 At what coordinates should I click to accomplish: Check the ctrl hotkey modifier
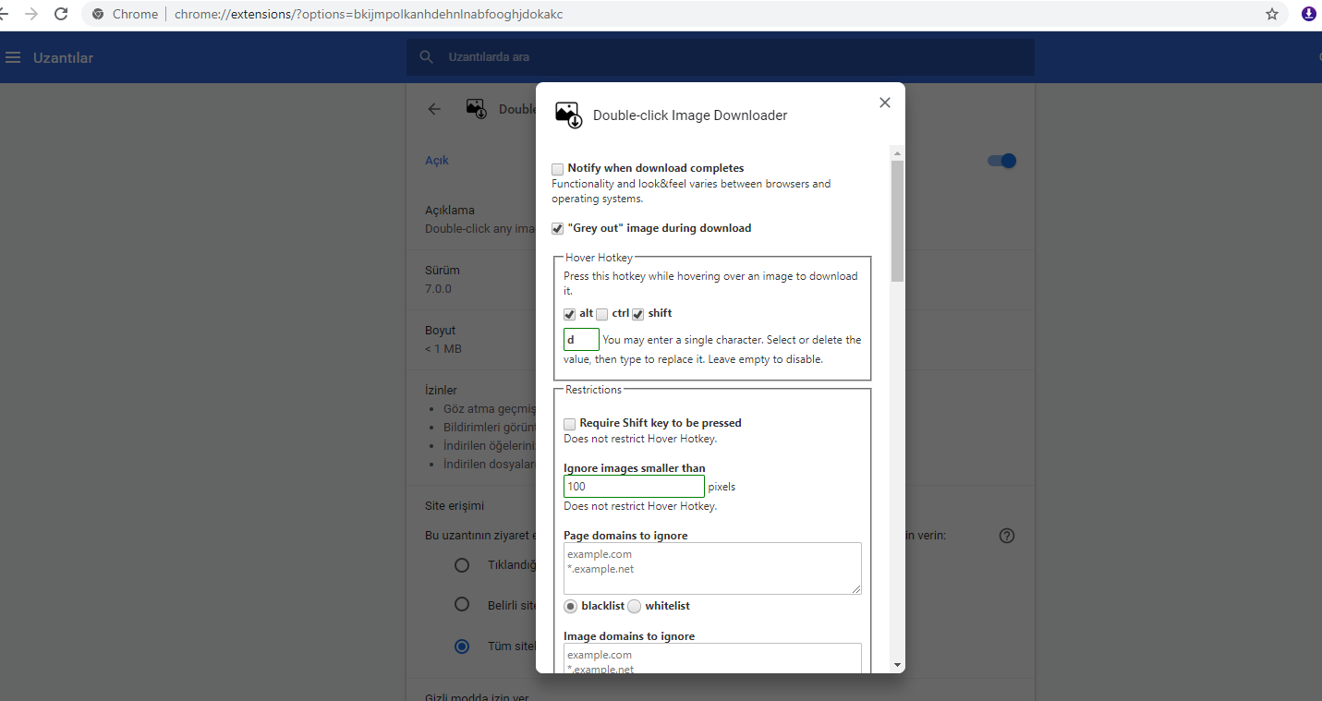602,315
